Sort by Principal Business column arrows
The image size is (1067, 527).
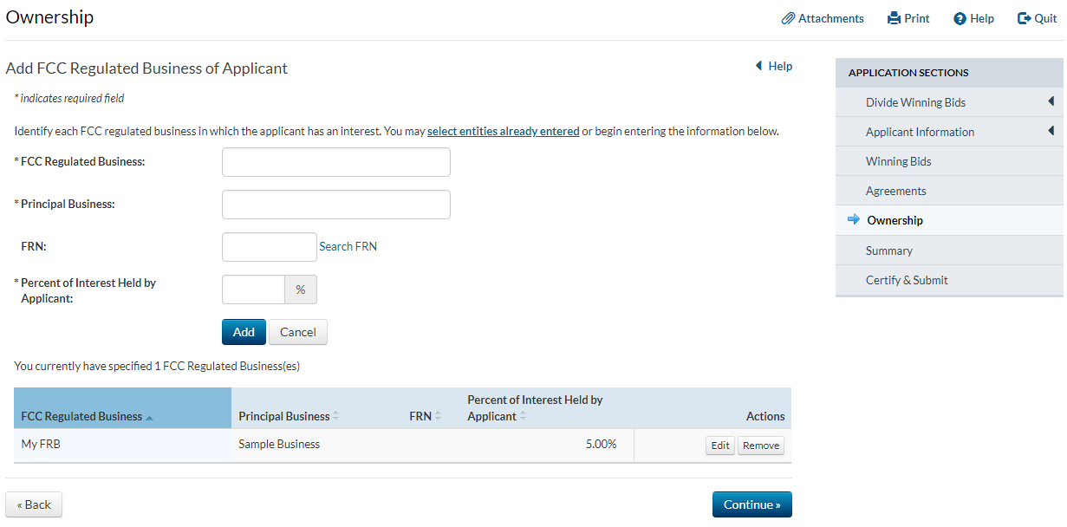pyautogui.click(x=335, y=416)
